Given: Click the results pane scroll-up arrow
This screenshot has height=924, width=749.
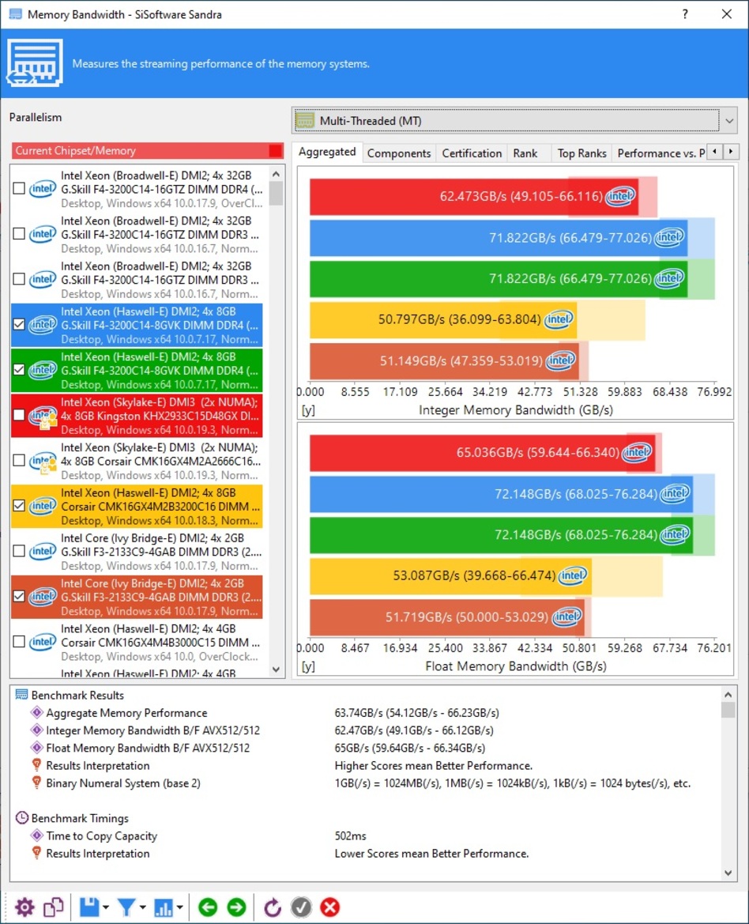Looking at the screenshot, I should pyautogui.click(x=728, y=695).
